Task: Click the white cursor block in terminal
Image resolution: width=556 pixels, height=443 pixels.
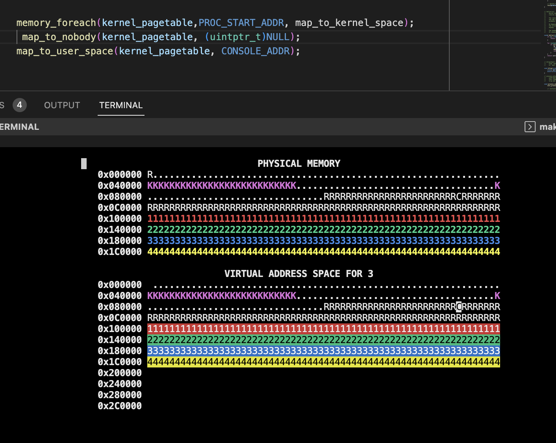Action: pyautogui.click(x=84, y=164)
